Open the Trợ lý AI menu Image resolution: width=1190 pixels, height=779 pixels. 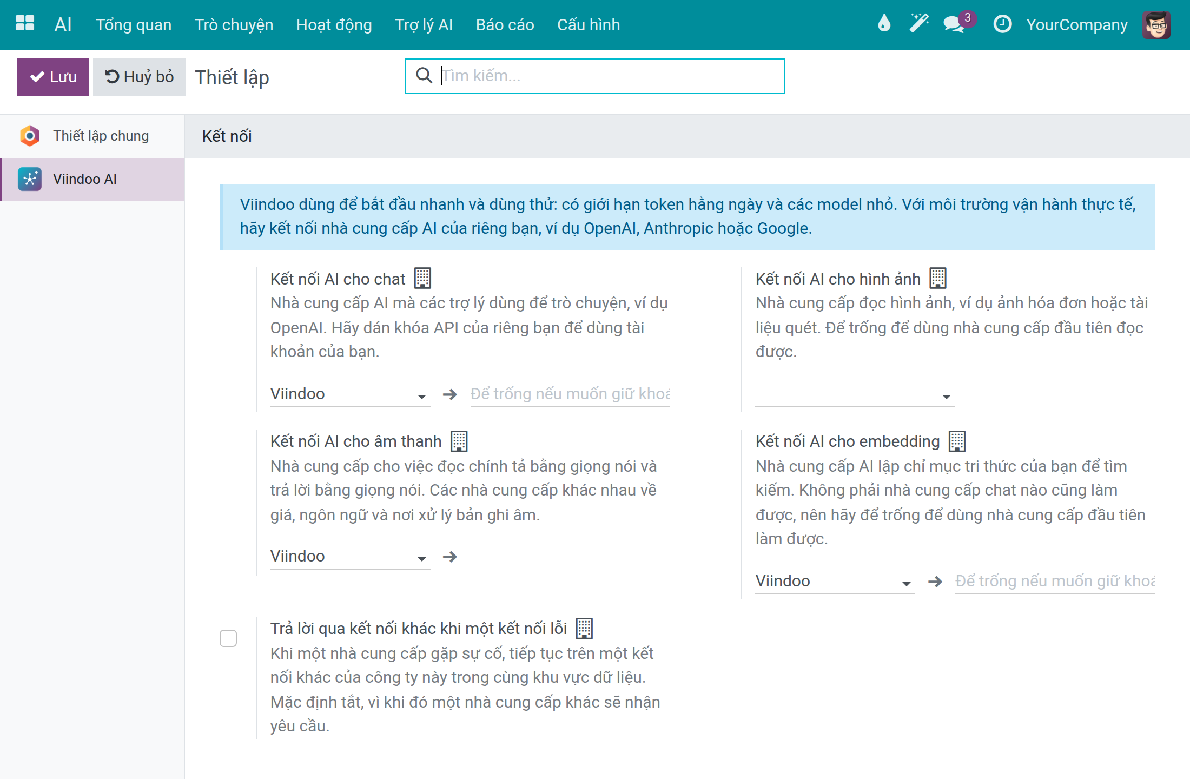[x=424, y=25]
